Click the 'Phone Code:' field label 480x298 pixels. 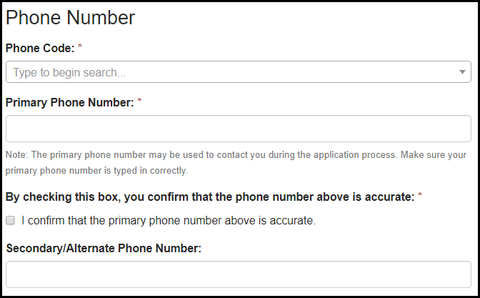tap(40, 48)
